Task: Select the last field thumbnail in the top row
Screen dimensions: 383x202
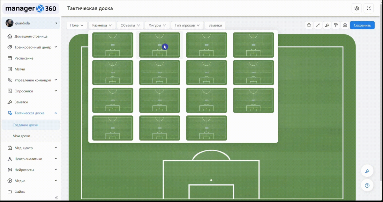Action: (x=254, y=45)
